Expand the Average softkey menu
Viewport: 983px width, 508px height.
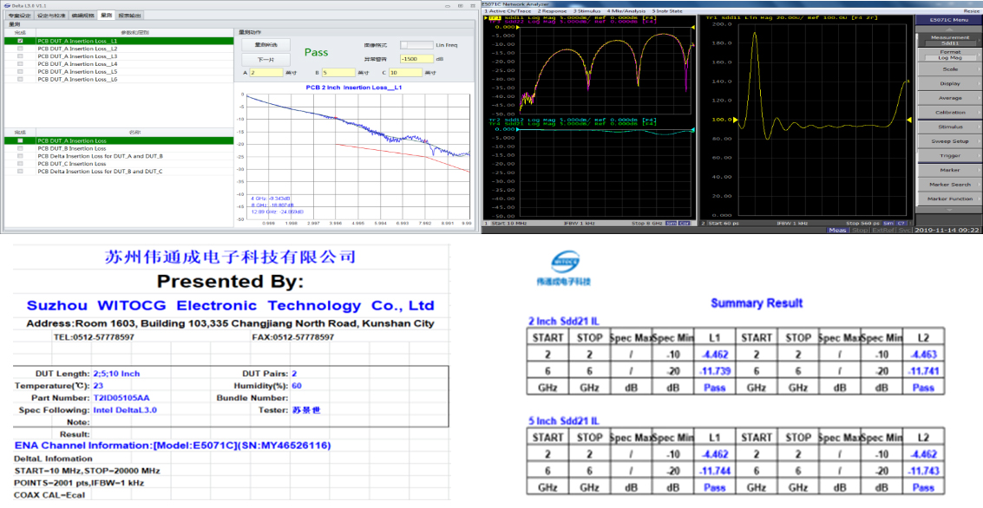point(950,98)
